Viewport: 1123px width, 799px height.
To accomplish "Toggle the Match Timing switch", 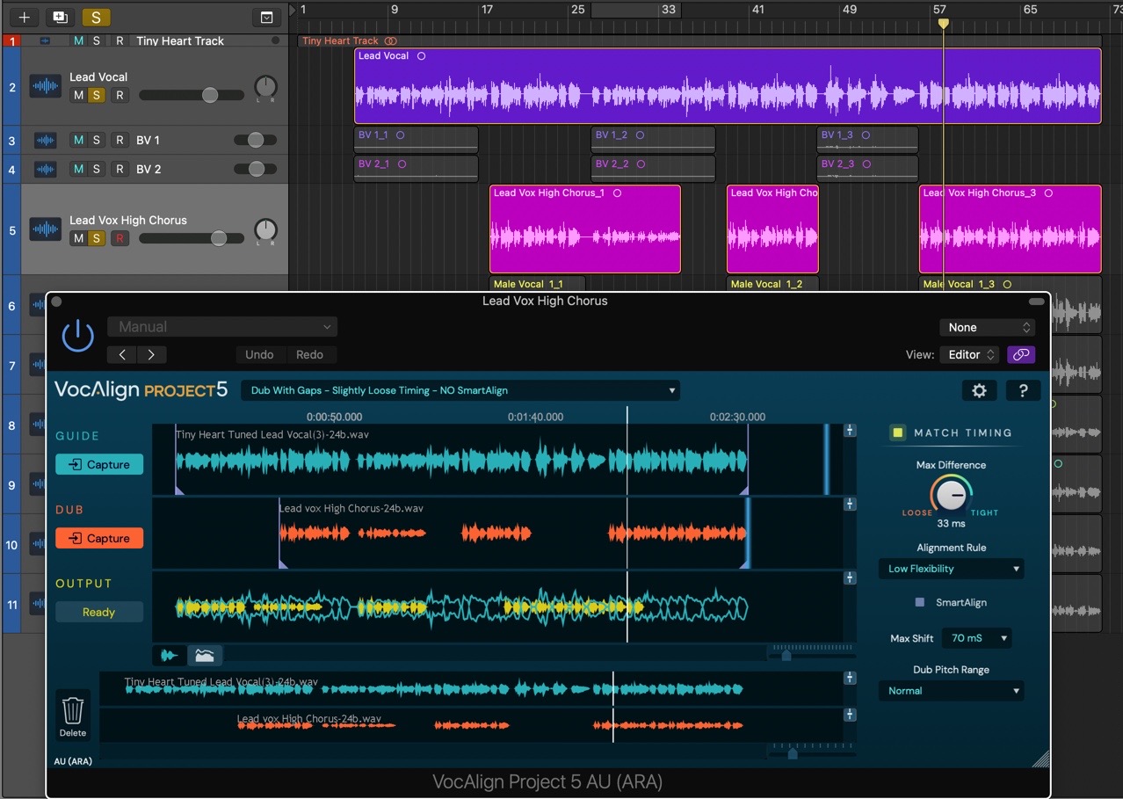I will (x=897, y=432).
